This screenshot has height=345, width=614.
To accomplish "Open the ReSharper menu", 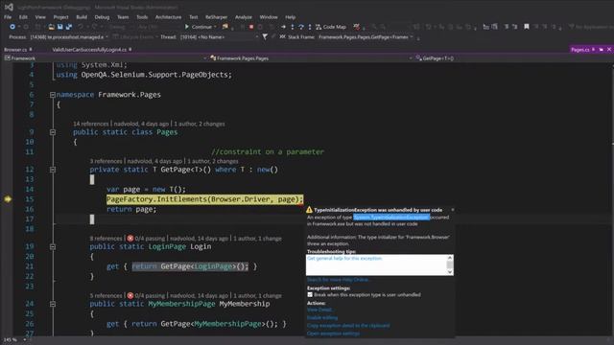I will point(216,17).
